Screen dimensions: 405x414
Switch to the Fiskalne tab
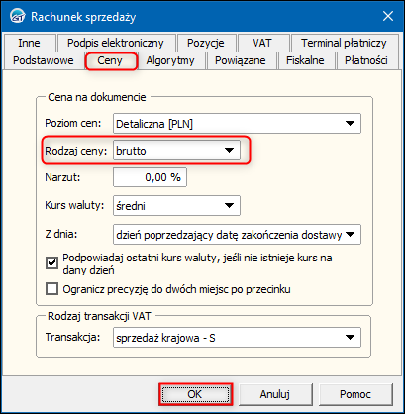tap(305, 60)
